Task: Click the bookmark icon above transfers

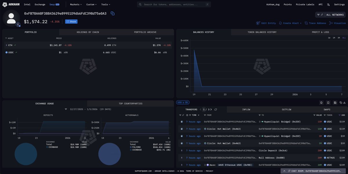Action: pos(328,102)
